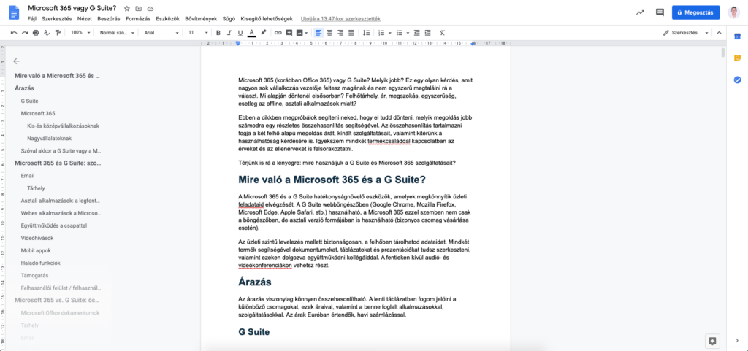The height and width of the screenshot is (351, 748).
Task: Open the 100% zoom dropdown
Action: click(80, 33)
